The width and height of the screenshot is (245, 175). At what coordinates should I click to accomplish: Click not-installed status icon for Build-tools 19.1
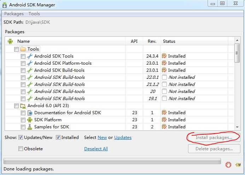[x=164, y=99]
